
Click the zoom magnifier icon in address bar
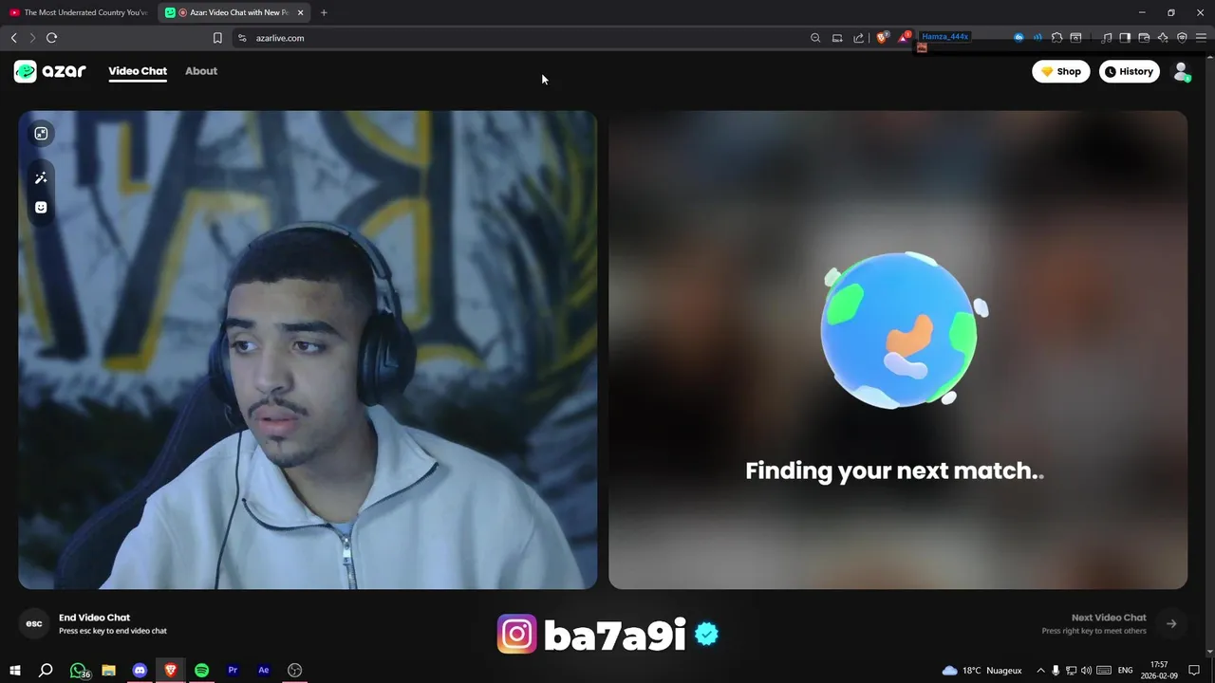(815, 38)
